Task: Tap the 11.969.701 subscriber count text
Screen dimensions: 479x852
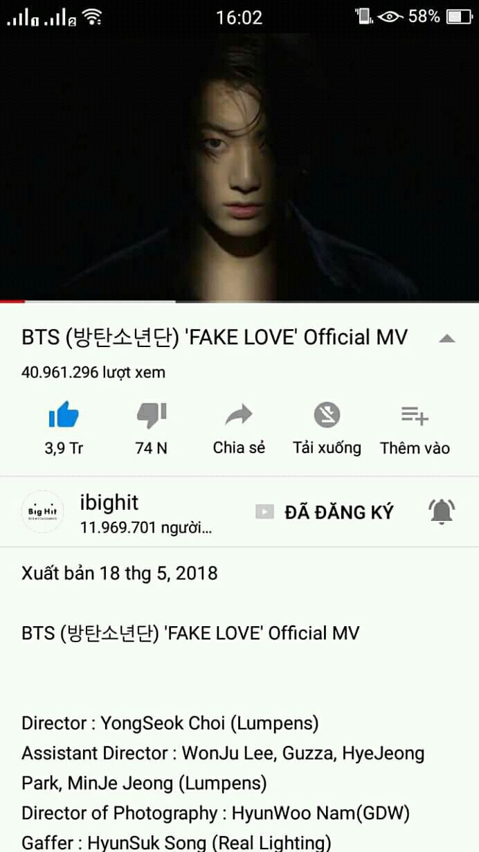Action: click(x=146, y=528)
